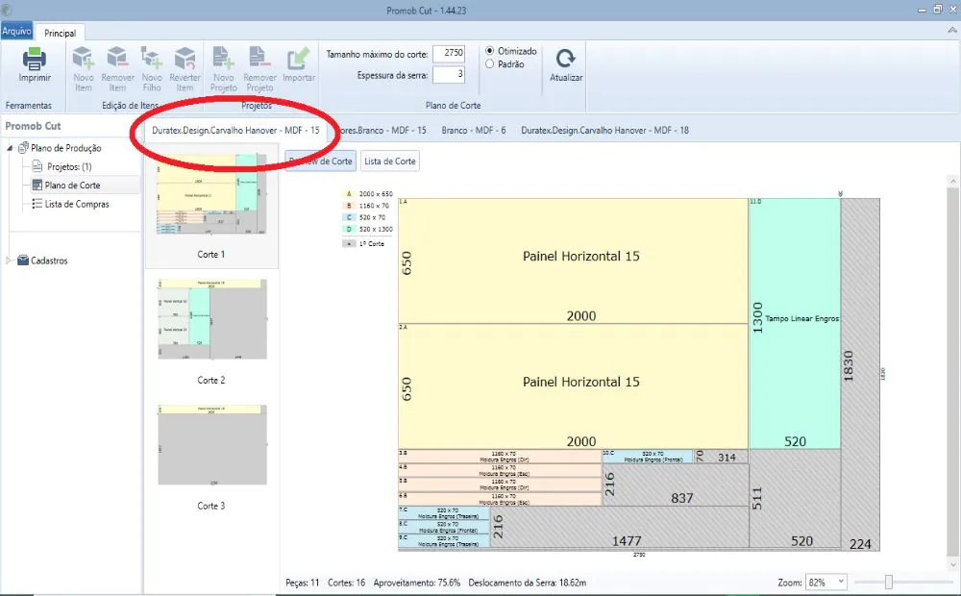The width and height of the screenshot is (961, 596).
Task: Select the Otimizado radio option
Action: click(490, 51)
